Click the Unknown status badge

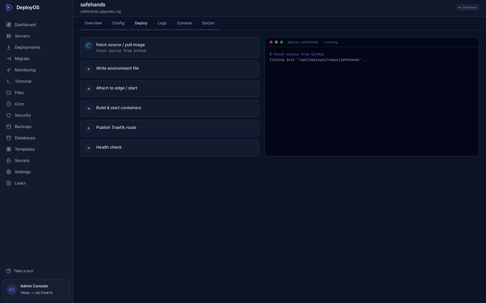tap(467, 7)
